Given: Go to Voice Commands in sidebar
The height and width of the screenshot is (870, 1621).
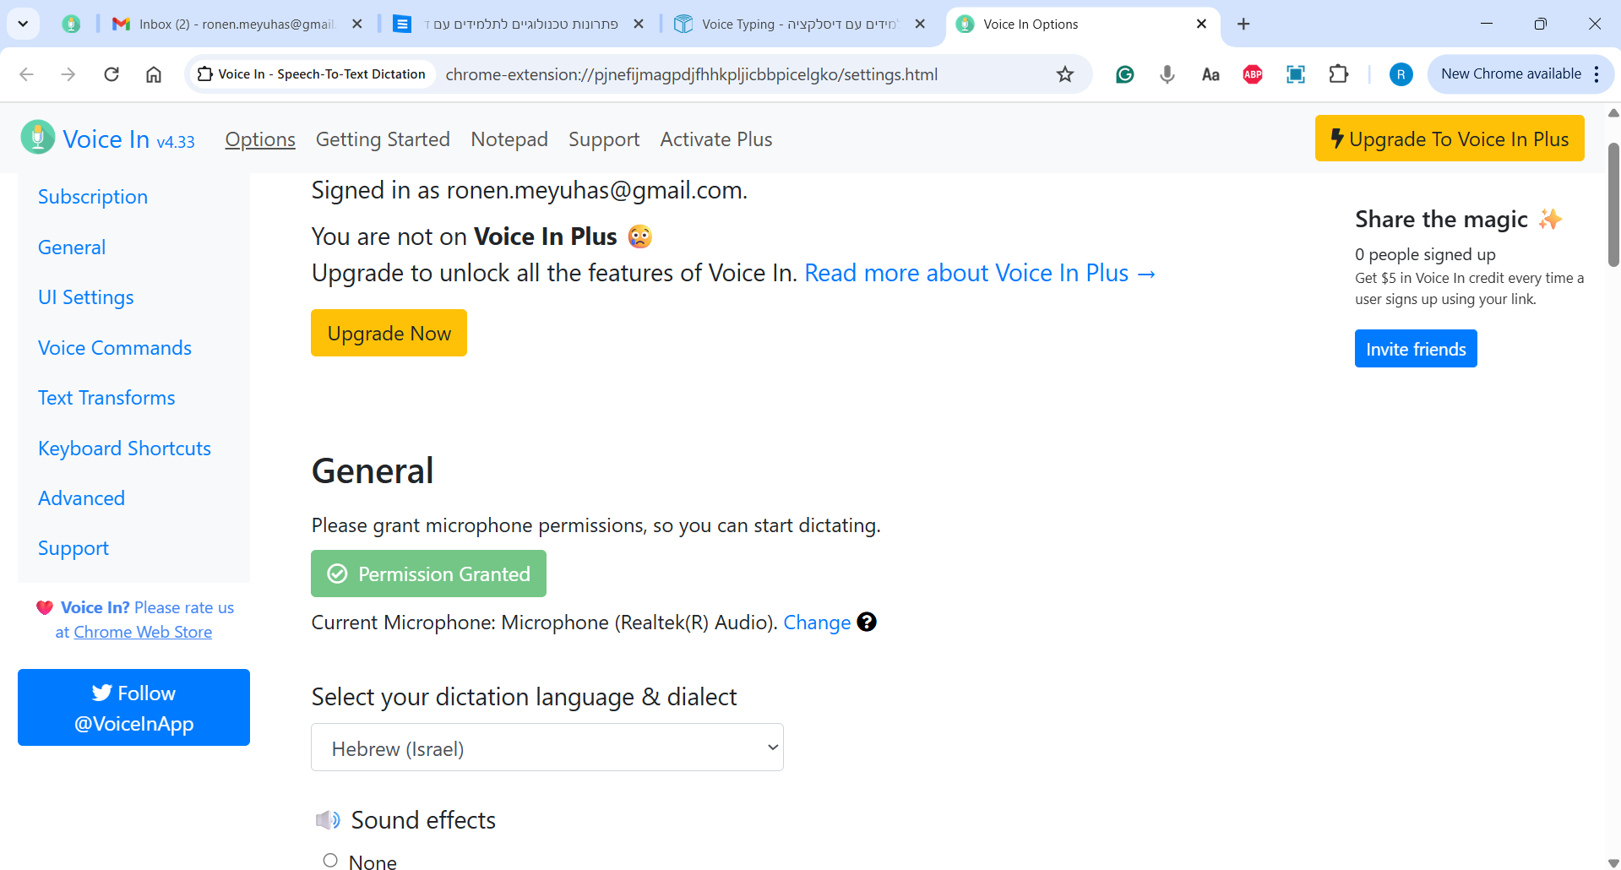Looking at the screenshot, I should pos(115,348).
